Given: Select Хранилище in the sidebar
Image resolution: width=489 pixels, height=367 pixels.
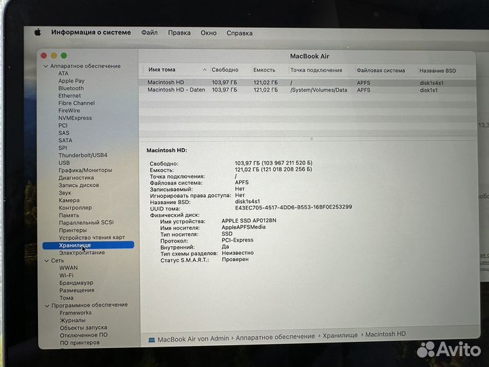Looking at the screenshot, I should 88,245.
